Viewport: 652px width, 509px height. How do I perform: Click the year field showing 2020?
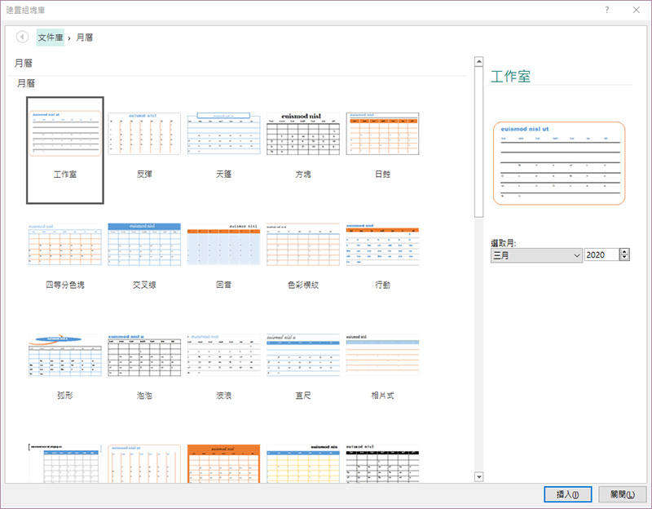tap(601, 254)
